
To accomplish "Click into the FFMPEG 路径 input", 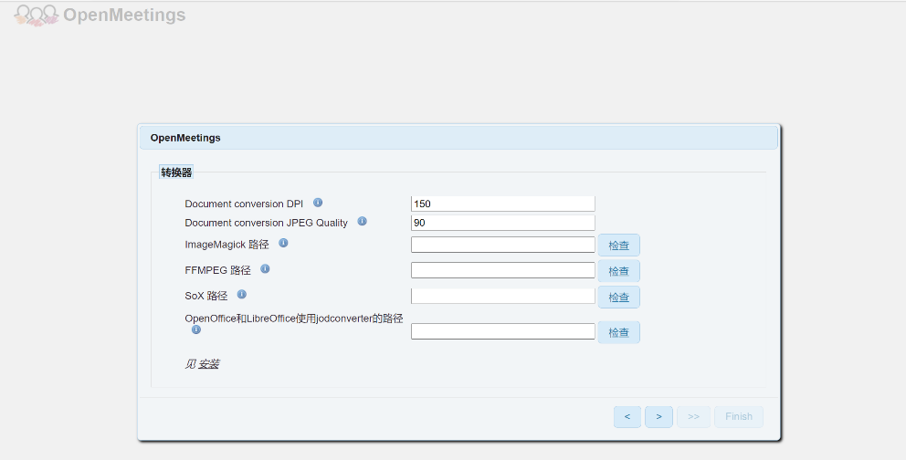I will tap(502, 270).
